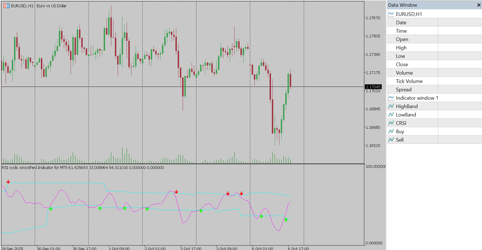Click the CRSI label
482x250 pixels.
[x=401, y=123]
